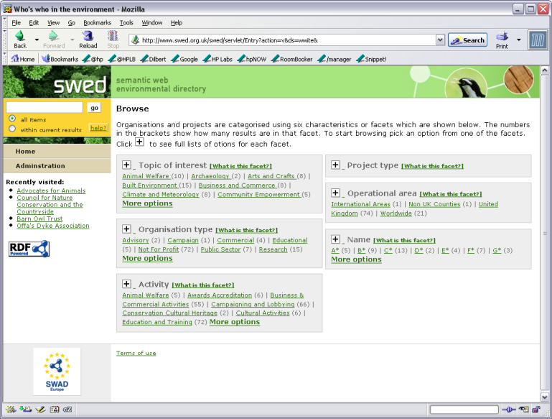Click the RDF Powered badge icon
The height and width of the screenshot is (419, 552).
[29, 249]
